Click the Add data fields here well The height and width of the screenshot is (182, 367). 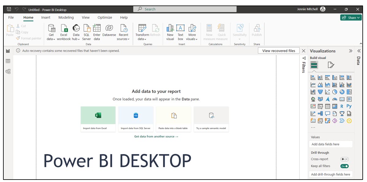(331, 144)
